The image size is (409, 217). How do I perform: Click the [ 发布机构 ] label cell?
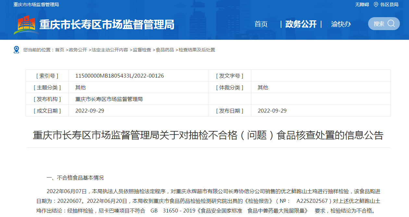click(x=47, y=99)
